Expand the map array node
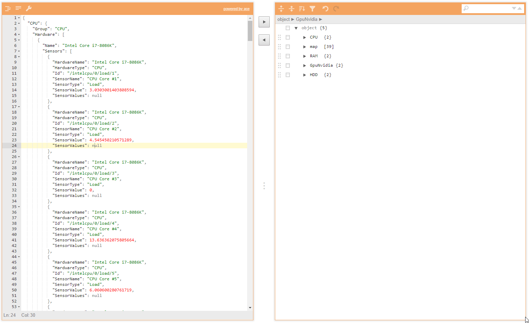 click(304, 47)
